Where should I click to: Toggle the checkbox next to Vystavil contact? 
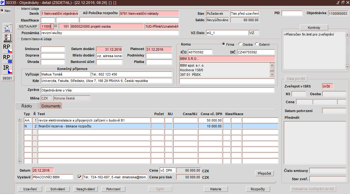80,177
